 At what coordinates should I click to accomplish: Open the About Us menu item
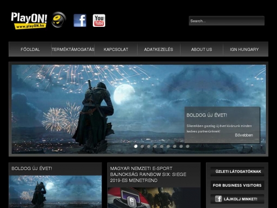pyautogui.click(x=202, y=49)
